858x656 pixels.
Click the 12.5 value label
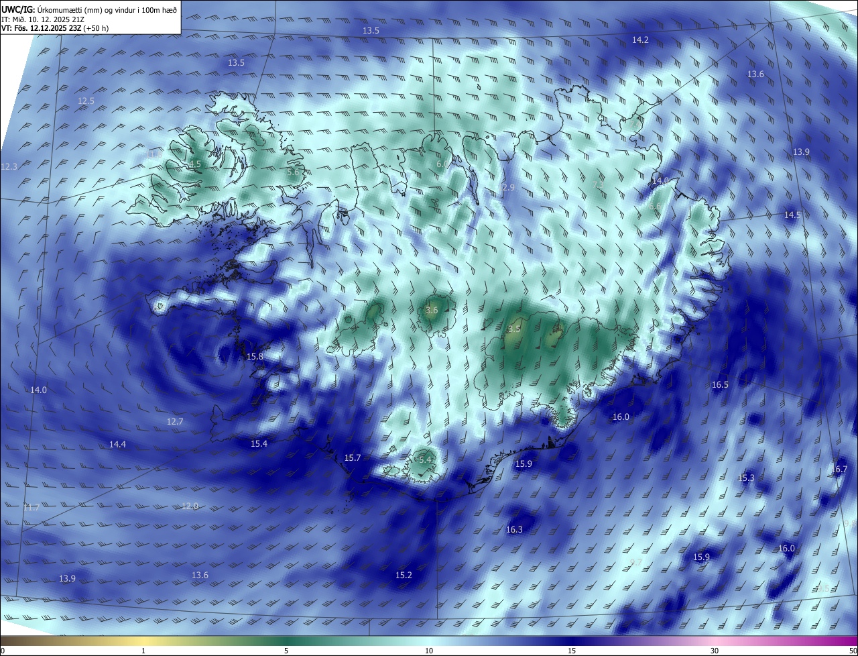[86, 101]
